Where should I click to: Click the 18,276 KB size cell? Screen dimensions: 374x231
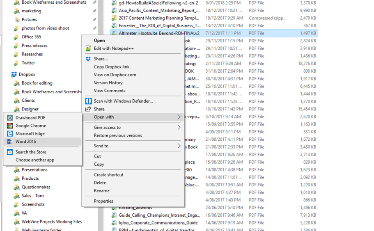307,64
